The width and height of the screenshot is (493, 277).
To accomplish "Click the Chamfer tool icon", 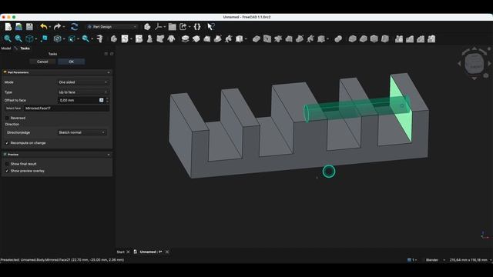I will tap(363, 38).
